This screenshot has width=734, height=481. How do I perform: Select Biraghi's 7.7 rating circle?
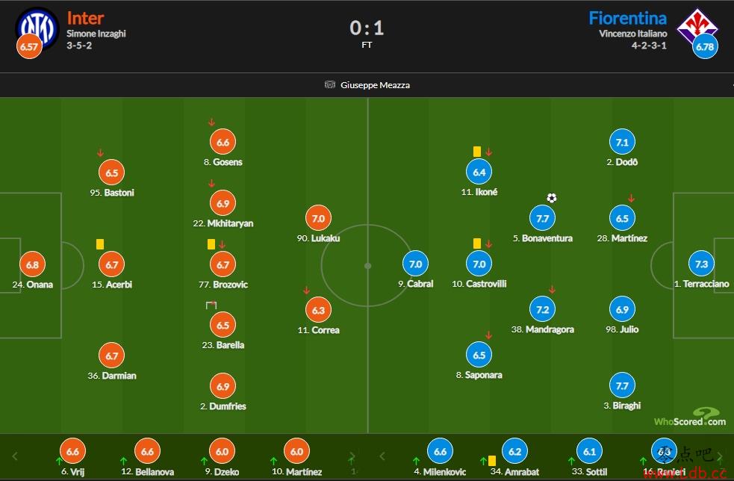tap(622, 385)
